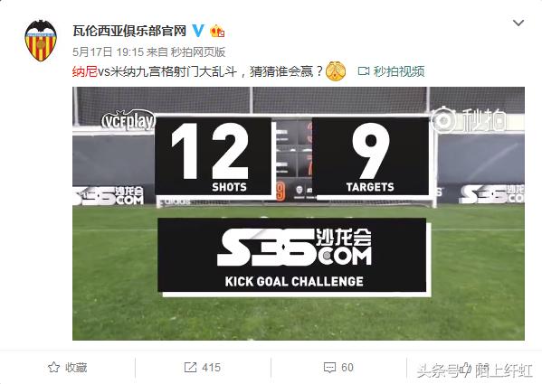Image resolution: width=542 pixels, height=384 pixels.
Task: Click the vcfplay logo on video
Action: [x=128, y=120]
